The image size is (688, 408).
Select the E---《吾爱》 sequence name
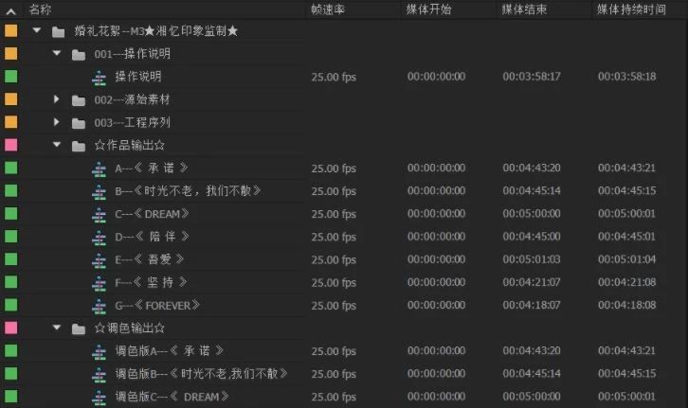coord(149,259)
